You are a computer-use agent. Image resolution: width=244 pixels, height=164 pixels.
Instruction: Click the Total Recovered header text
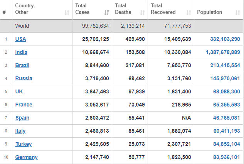[x=163, y=9]
